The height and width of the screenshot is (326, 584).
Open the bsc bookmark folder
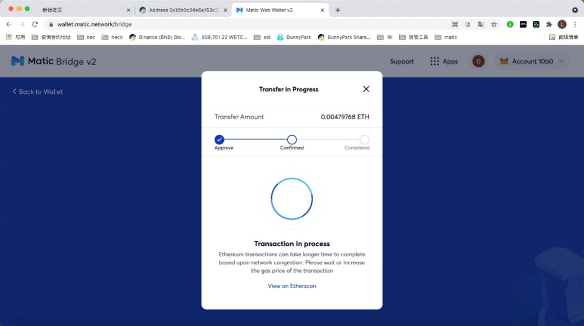point(86,37)
